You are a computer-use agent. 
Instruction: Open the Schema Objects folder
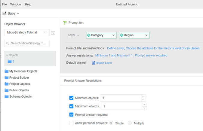(20, 96)
